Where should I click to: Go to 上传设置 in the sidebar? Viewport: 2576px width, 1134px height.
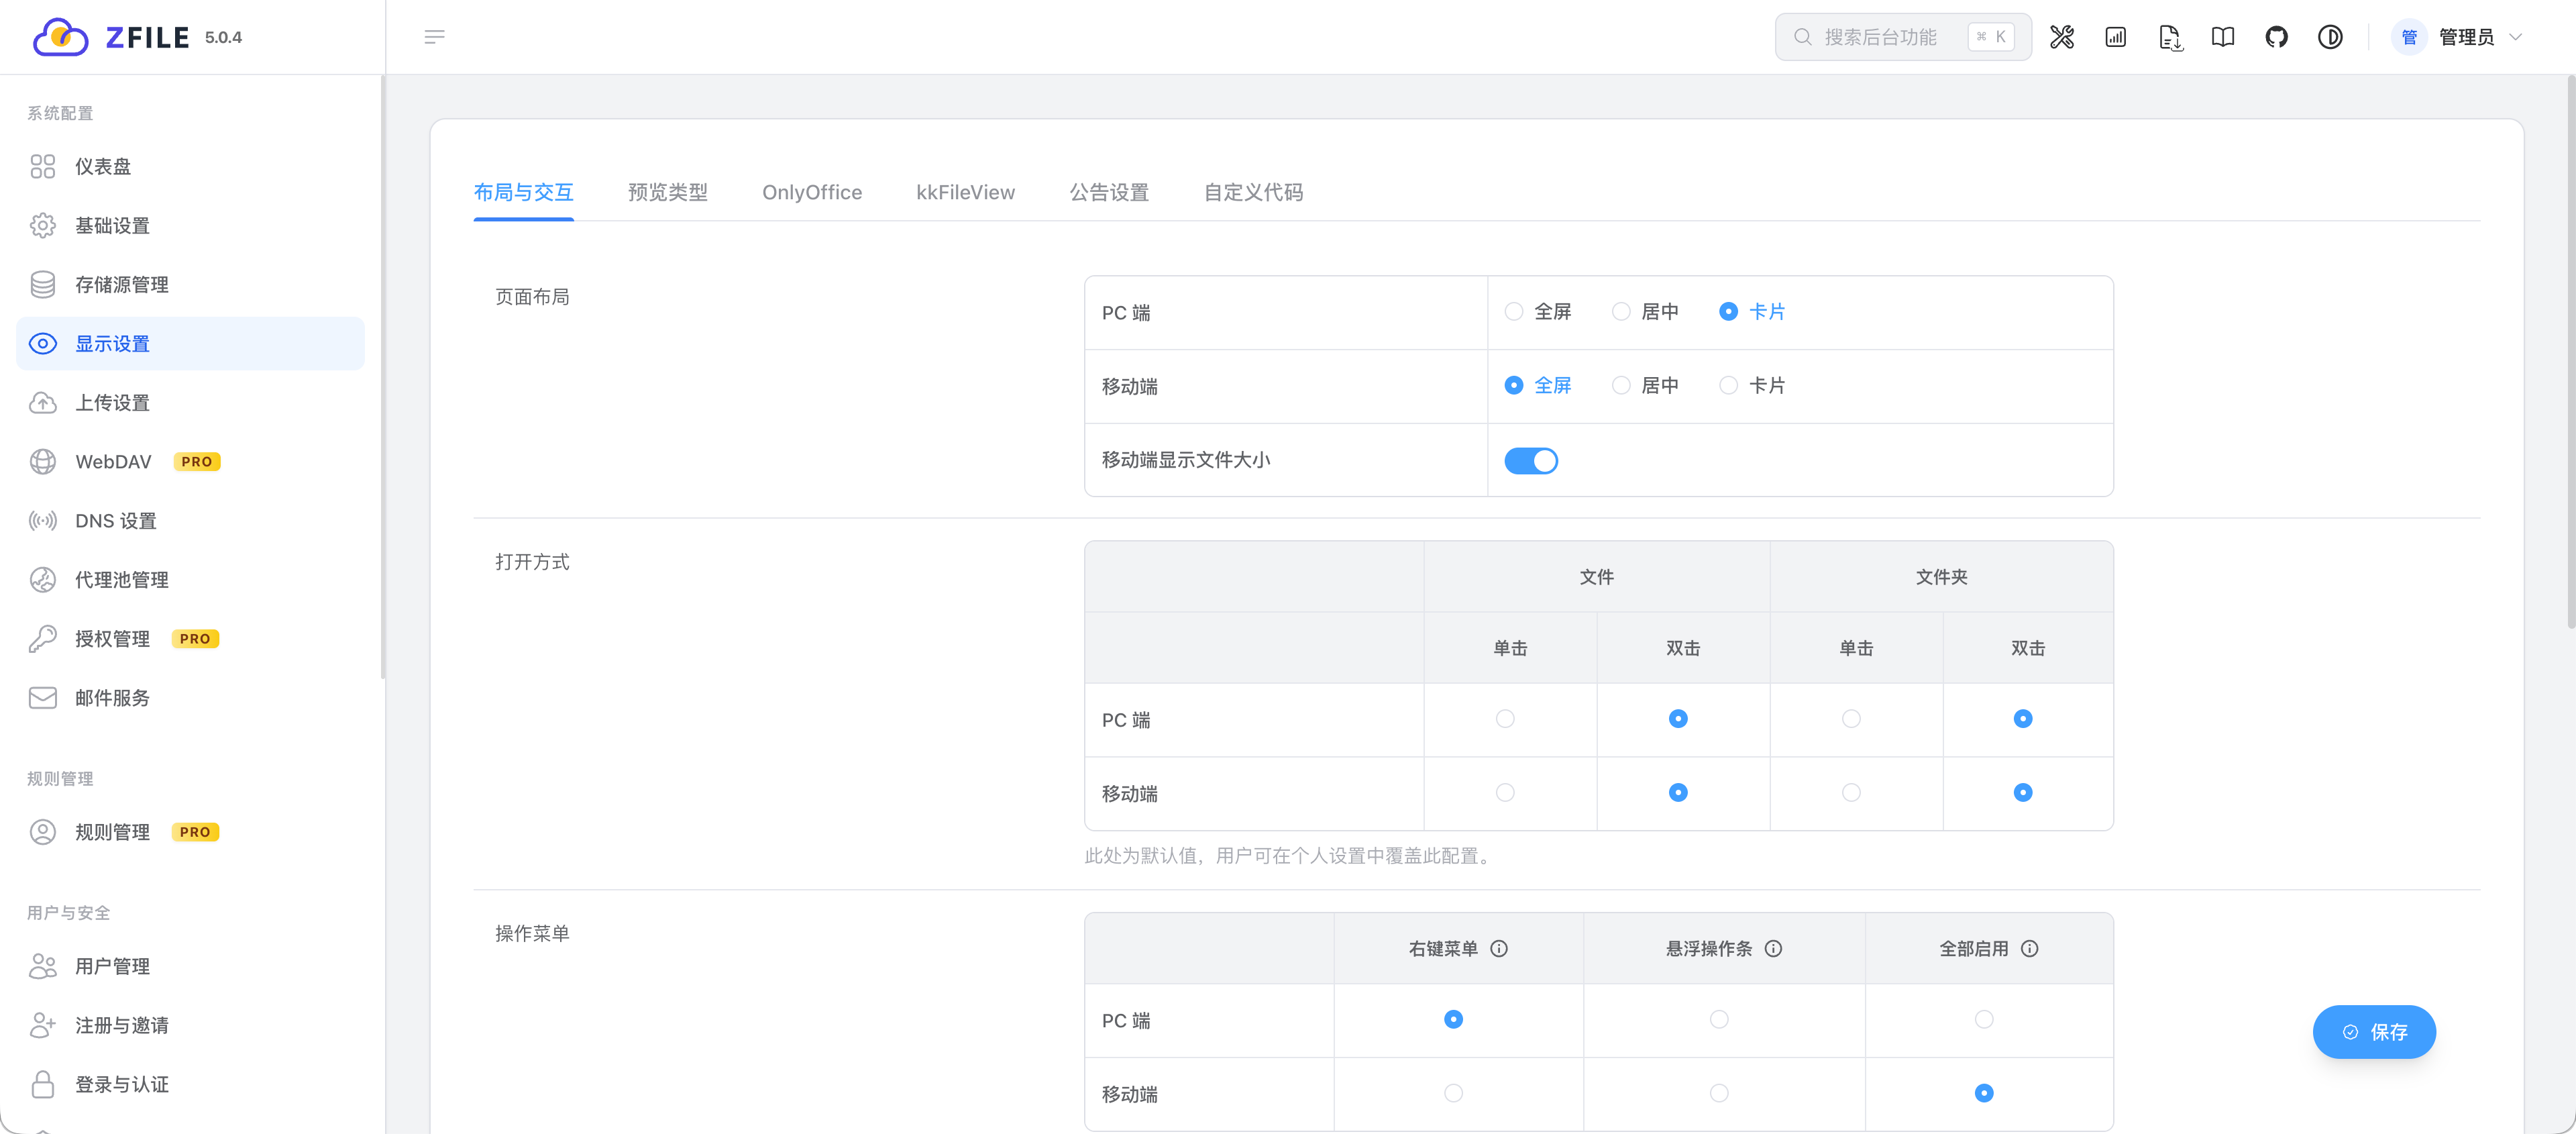coord(190,402)
